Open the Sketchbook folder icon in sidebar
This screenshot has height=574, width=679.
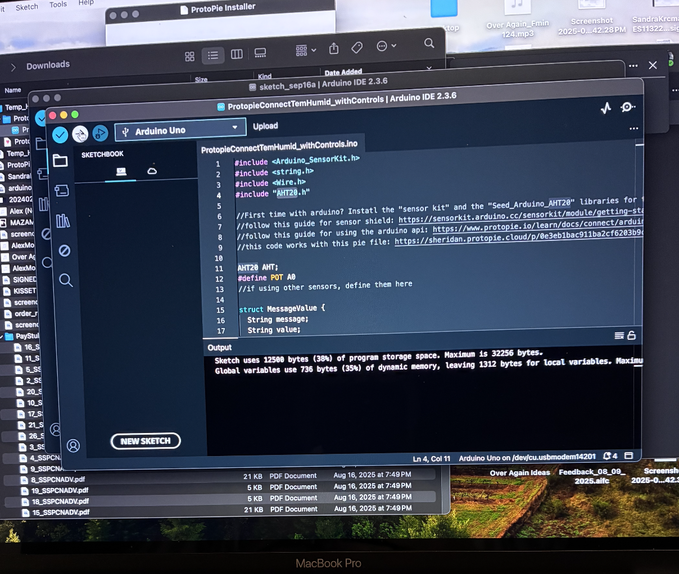point(61,161)
